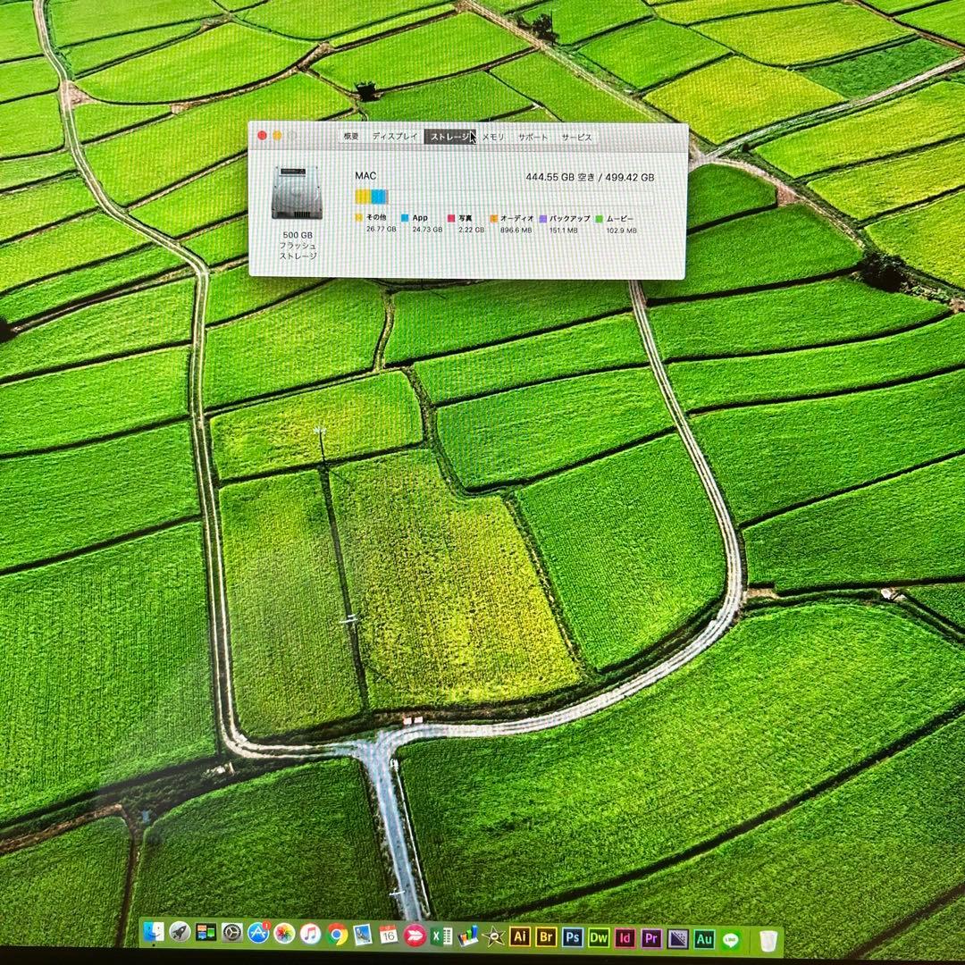Click the その他 color legend square
This screenshot has width=965, height=965.
pyautogui.click(x=359, y=217)
